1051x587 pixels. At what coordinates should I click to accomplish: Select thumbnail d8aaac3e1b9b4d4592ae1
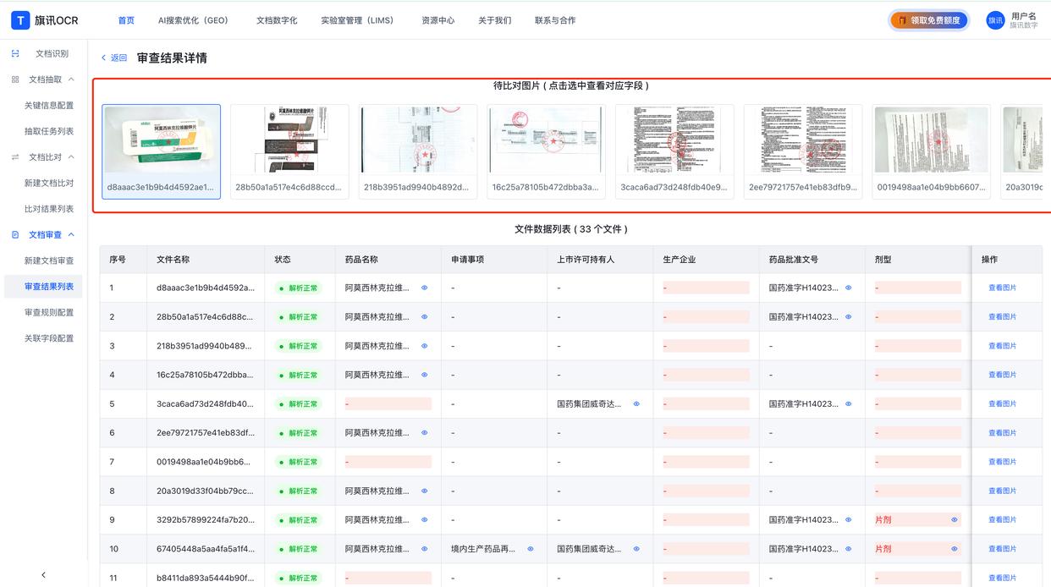(x=161, y=152)
